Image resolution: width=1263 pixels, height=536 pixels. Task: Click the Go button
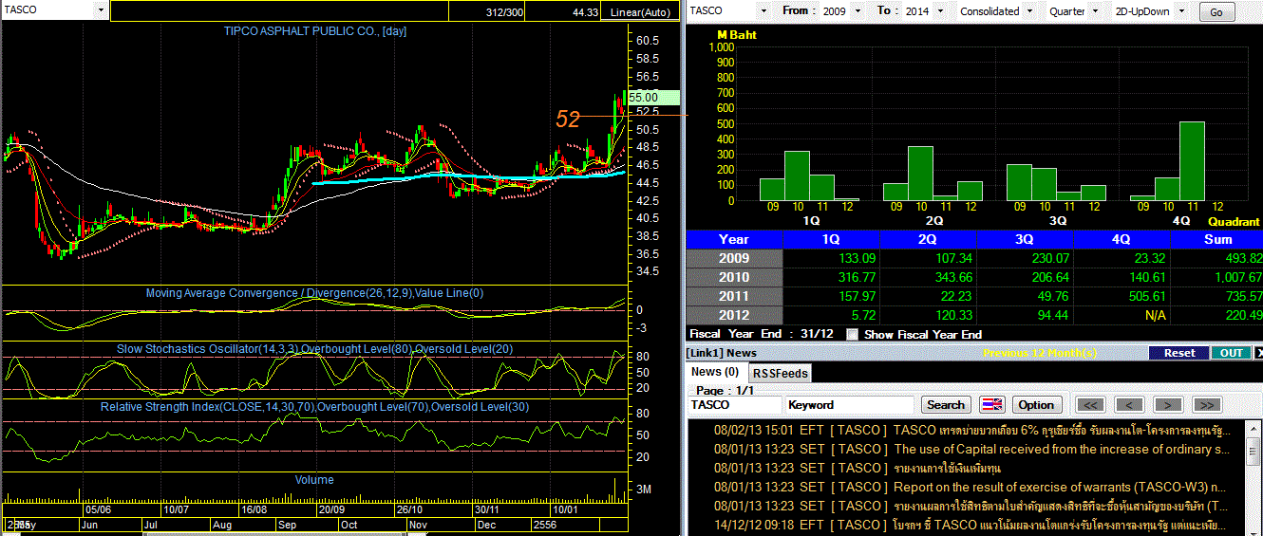1217,12
